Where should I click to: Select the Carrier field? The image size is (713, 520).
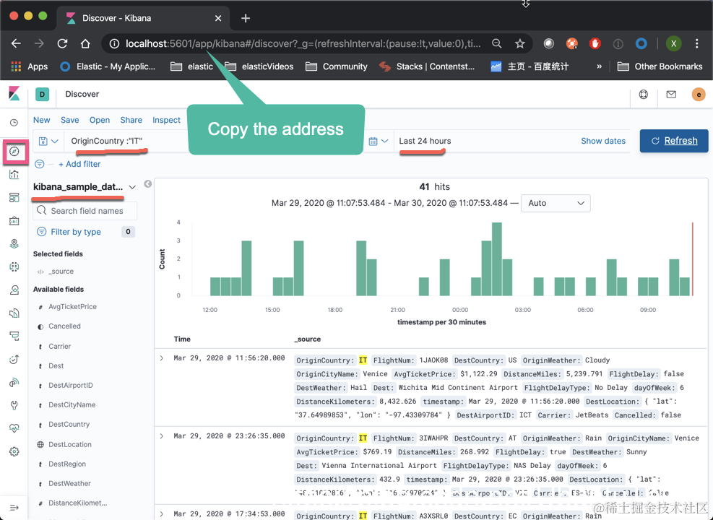point(59,347)
